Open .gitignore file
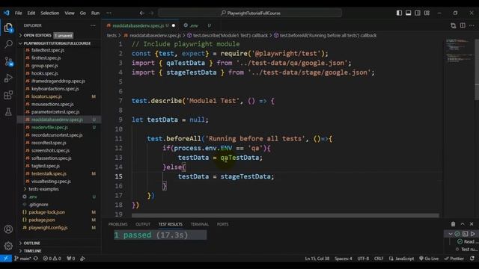This screenshot has width=479, height=269. point(38,204)
